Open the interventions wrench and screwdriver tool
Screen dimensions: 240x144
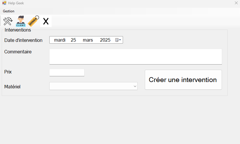(x=7, y=21)
